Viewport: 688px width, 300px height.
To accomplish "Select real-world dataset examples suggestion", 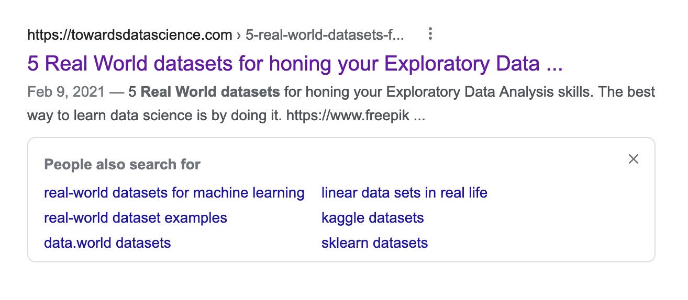I will (x=136, y=218).
